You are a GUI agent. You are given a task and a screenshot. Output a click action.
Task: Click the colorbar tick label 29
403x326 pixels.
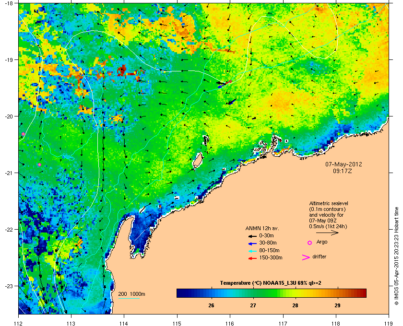[x=337, y=305]
